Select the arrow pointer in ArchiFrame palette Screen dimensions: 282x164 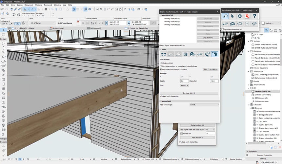[232, 16]
